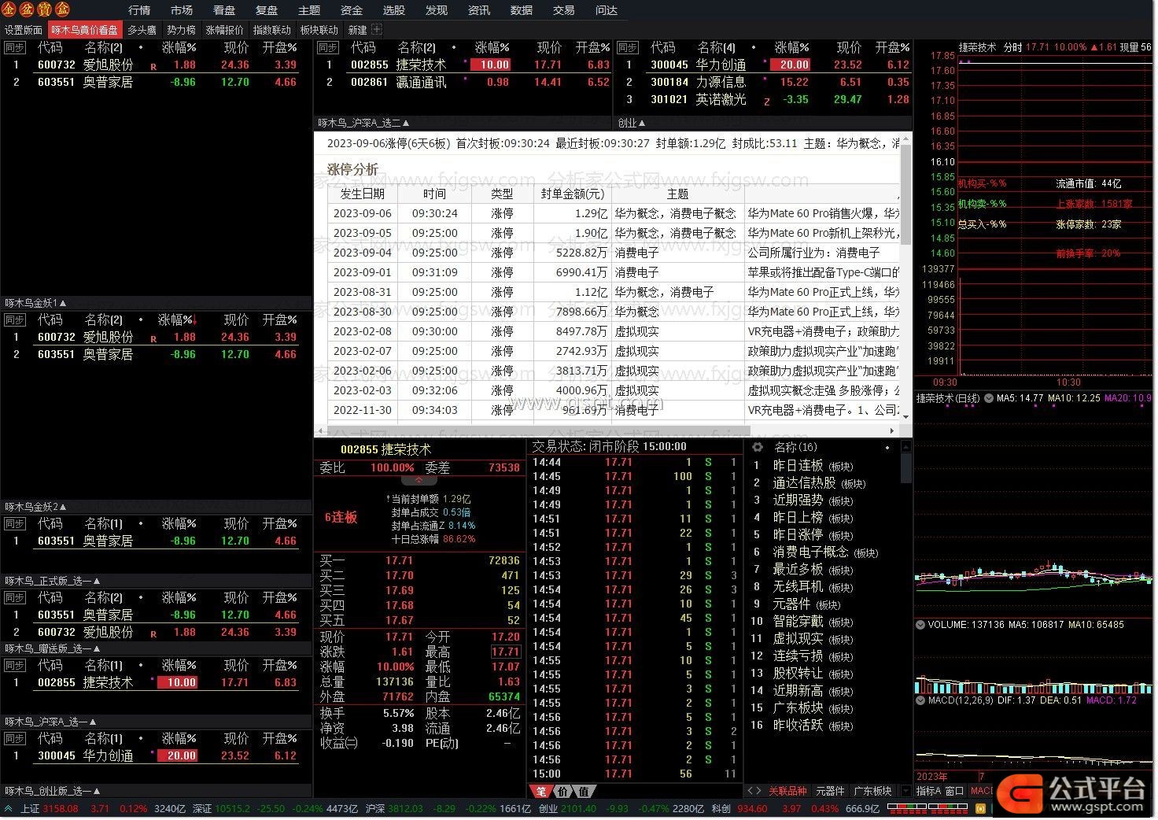Click the 科创 934.60 index in status bar
1158x820 pixels.
(x=739, y=808)
